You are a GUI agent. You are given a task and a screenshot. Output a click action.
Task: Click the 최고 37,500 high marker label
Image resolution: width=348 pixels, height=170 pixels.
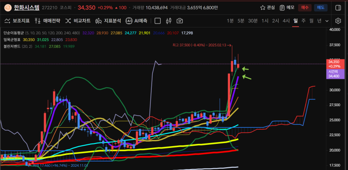click(199, 45)
